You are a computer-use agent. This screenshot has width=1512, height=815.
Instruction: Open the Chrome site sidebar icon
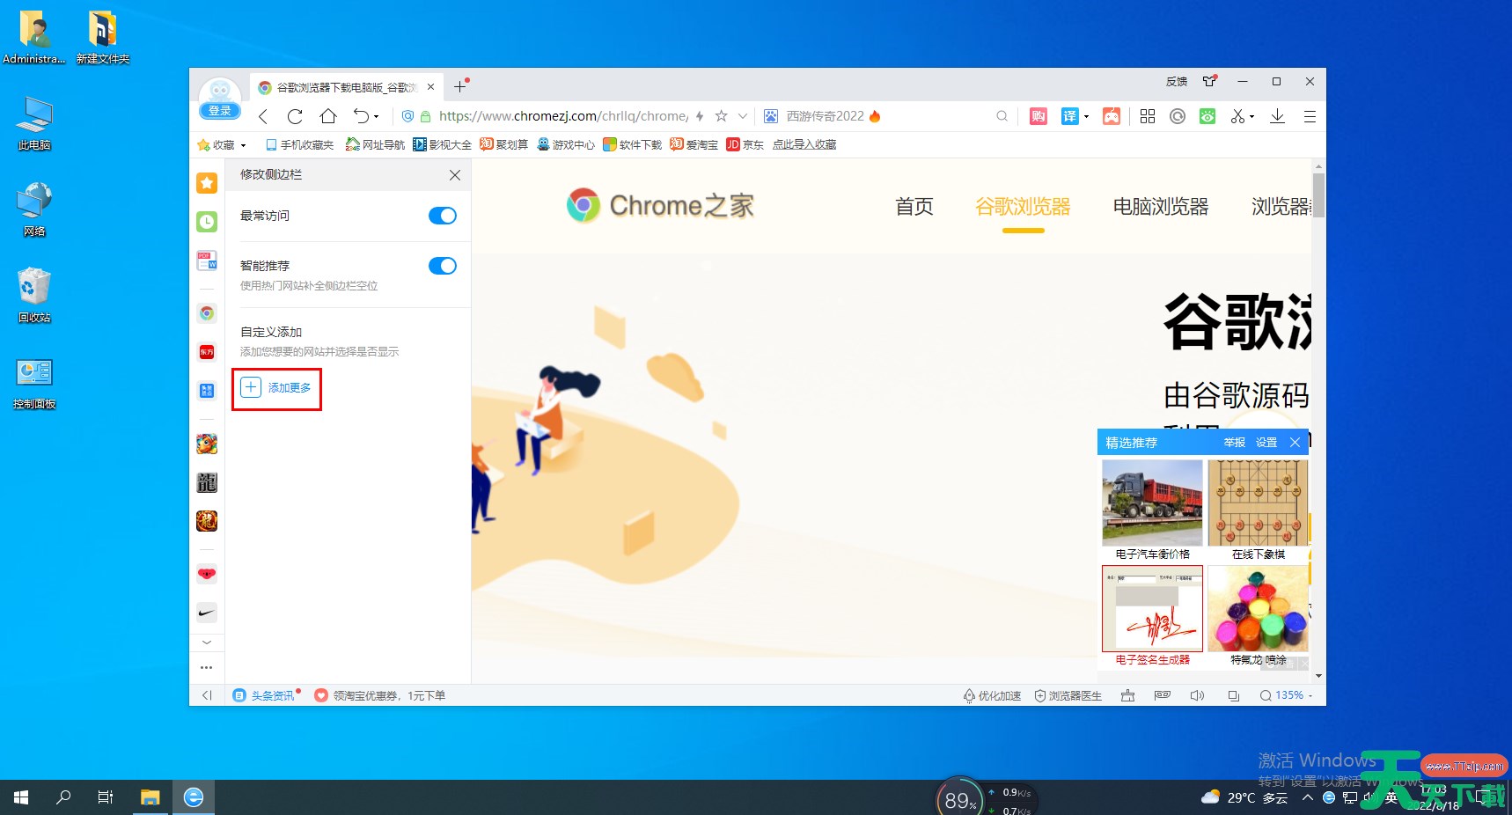tap(207, 313)
